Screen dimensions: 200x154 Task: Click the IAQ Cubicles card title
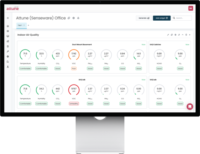click(155, 44)
